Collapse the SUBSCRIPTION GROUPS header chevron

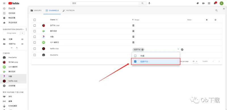(x=23, y=29)
